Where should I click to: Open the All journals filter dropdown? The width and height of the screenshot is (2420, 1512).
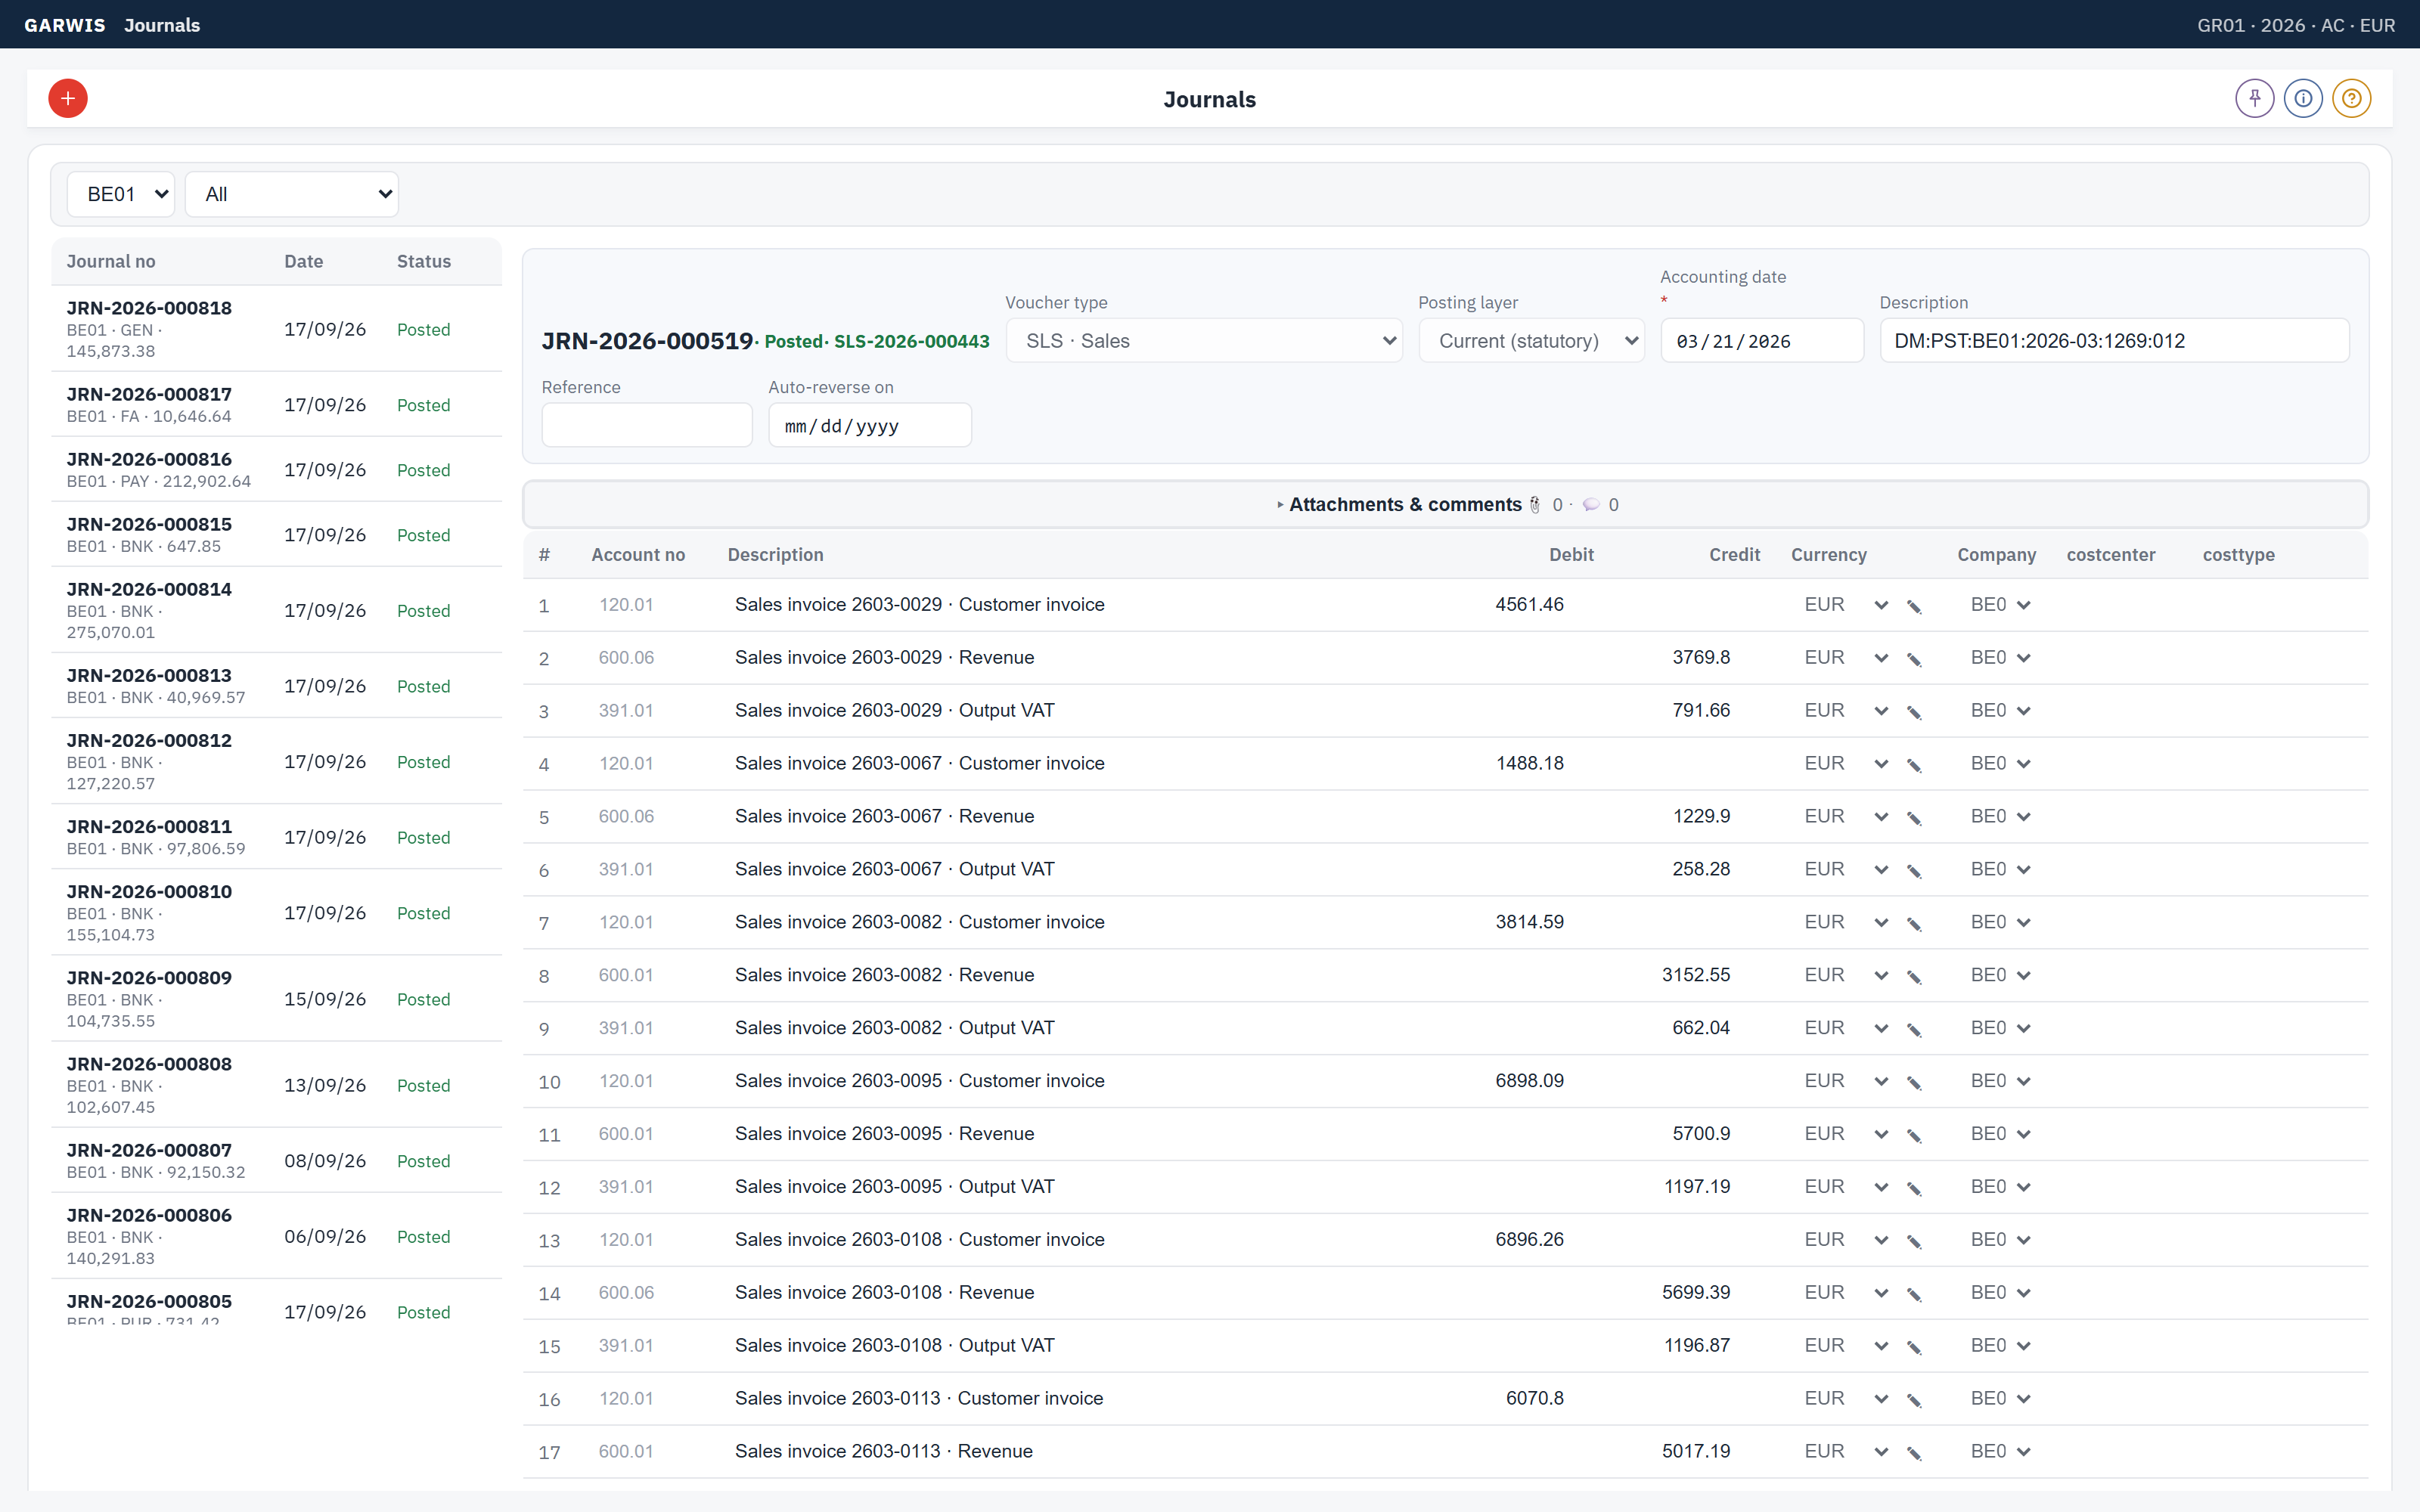[x=292, y=194]
